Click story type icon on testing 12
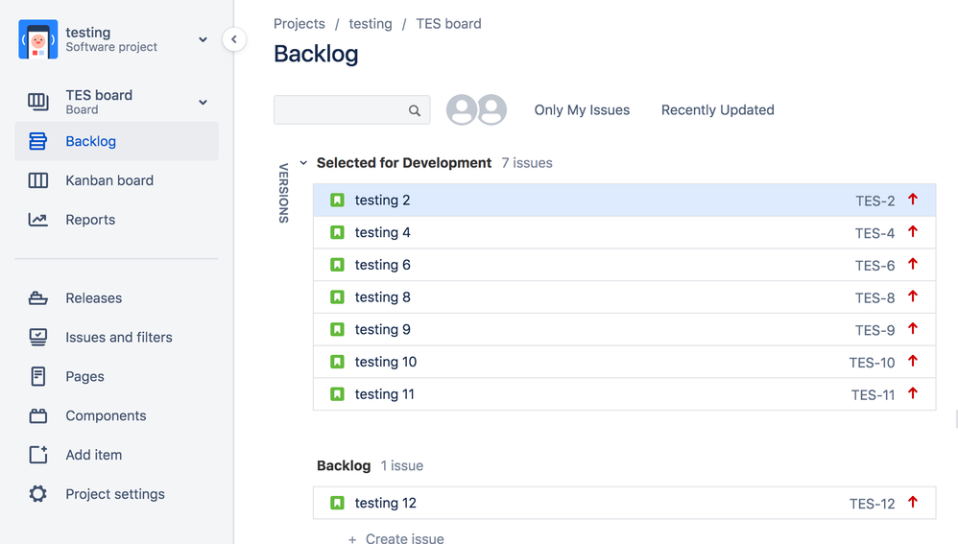 pos(337,503)
